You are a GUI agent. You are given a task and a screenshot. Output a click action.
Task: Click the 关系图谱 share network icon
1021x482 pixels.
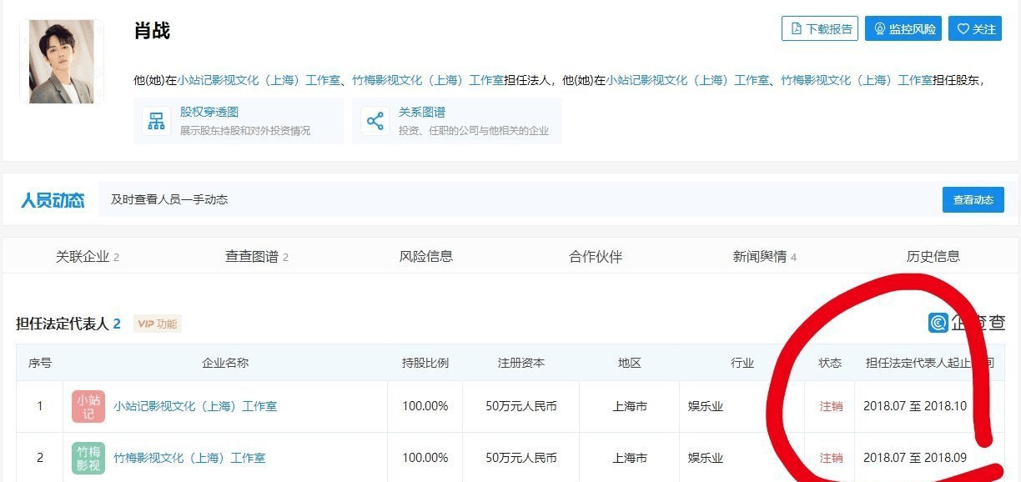click(x=375, y=121)
